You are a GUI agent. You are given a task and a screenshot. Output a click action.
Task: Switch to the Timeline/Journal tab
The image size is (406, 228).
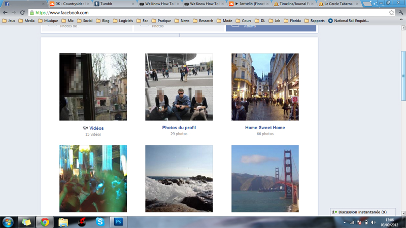point(294,4)
